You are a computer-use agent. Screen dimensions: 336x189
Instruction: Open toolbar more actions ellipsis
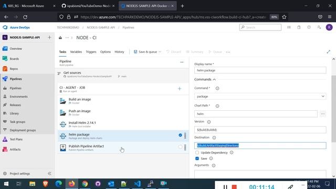coord(228,52)
